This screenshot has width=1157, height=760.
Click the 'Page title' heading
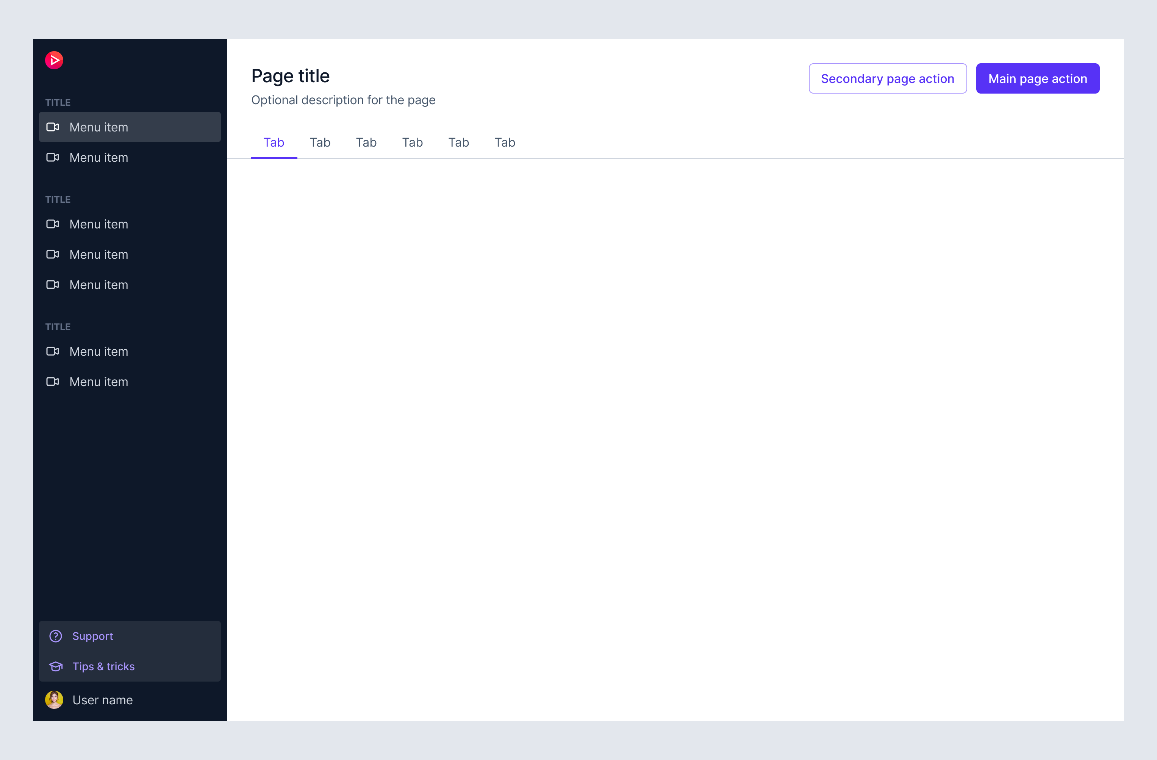pyautogui.click(x=290, y=76)
